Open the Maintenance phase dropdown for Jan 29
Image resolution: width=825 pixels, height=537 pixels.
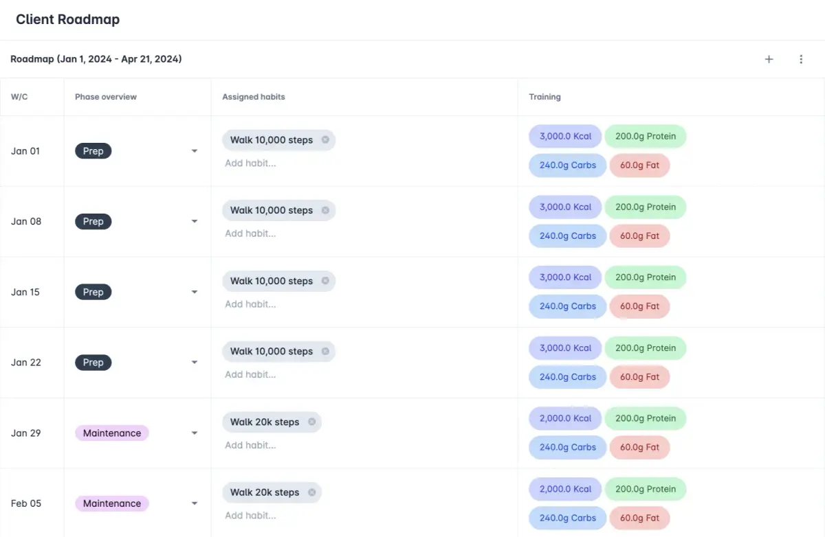[x=195, y=433]
